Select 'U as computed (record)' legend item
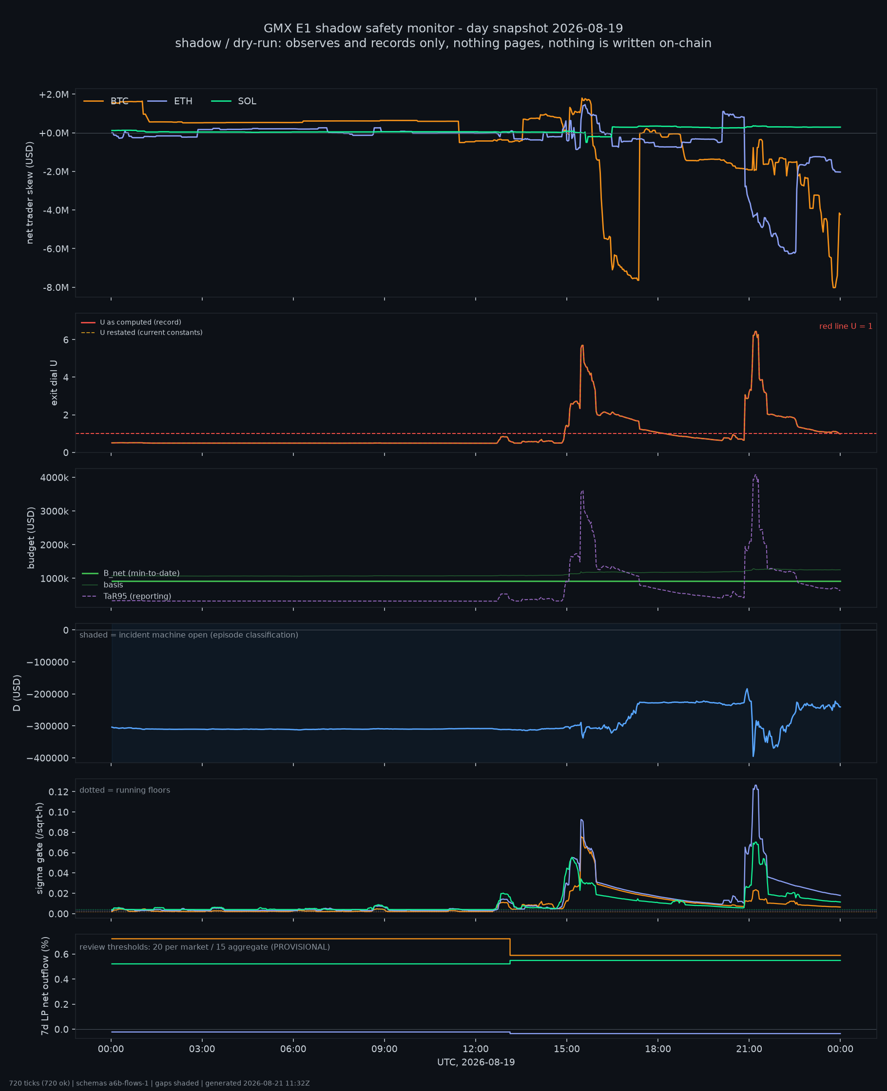 131,322
